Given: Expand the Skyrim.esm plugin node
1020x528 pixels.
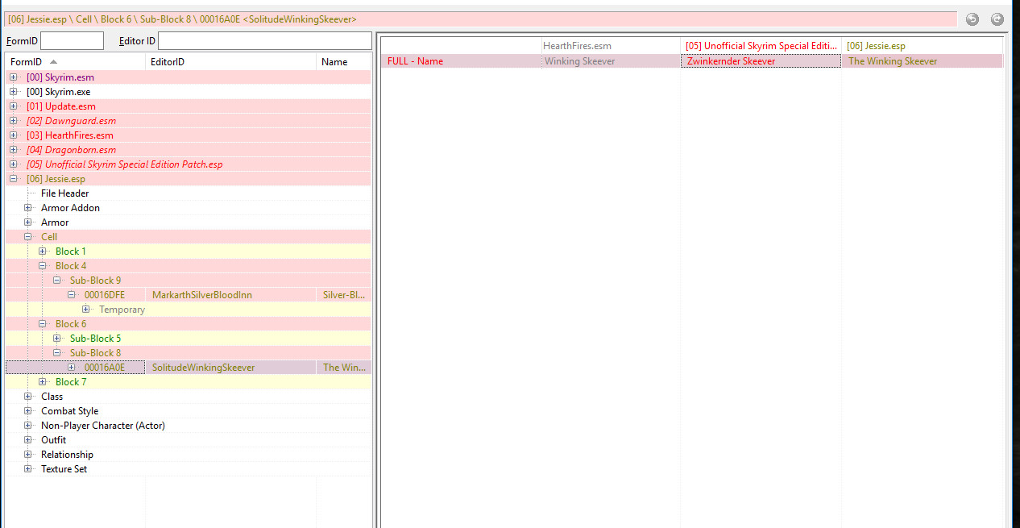Looking at the screenshot, I should [13, 77].
